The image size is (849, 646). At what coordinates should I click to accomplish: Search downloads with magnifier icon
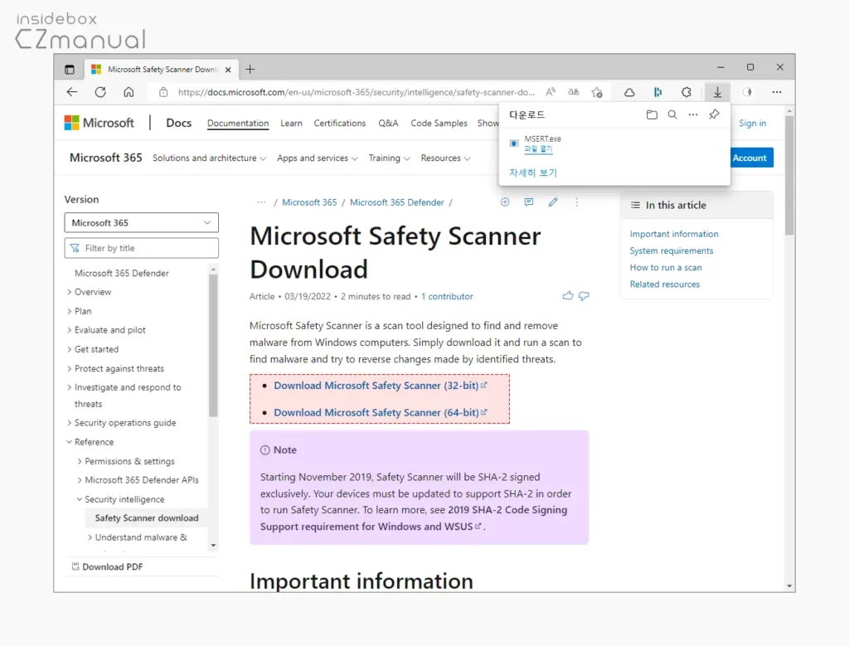[x=672, y=114]
